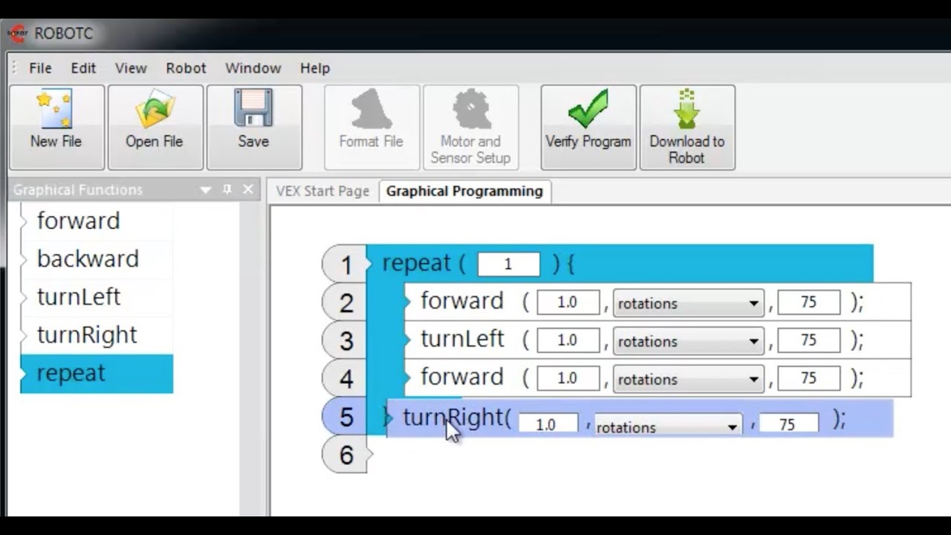Click line number 2 marker
The height and width of the screenshot is (535, 951).
345,302
